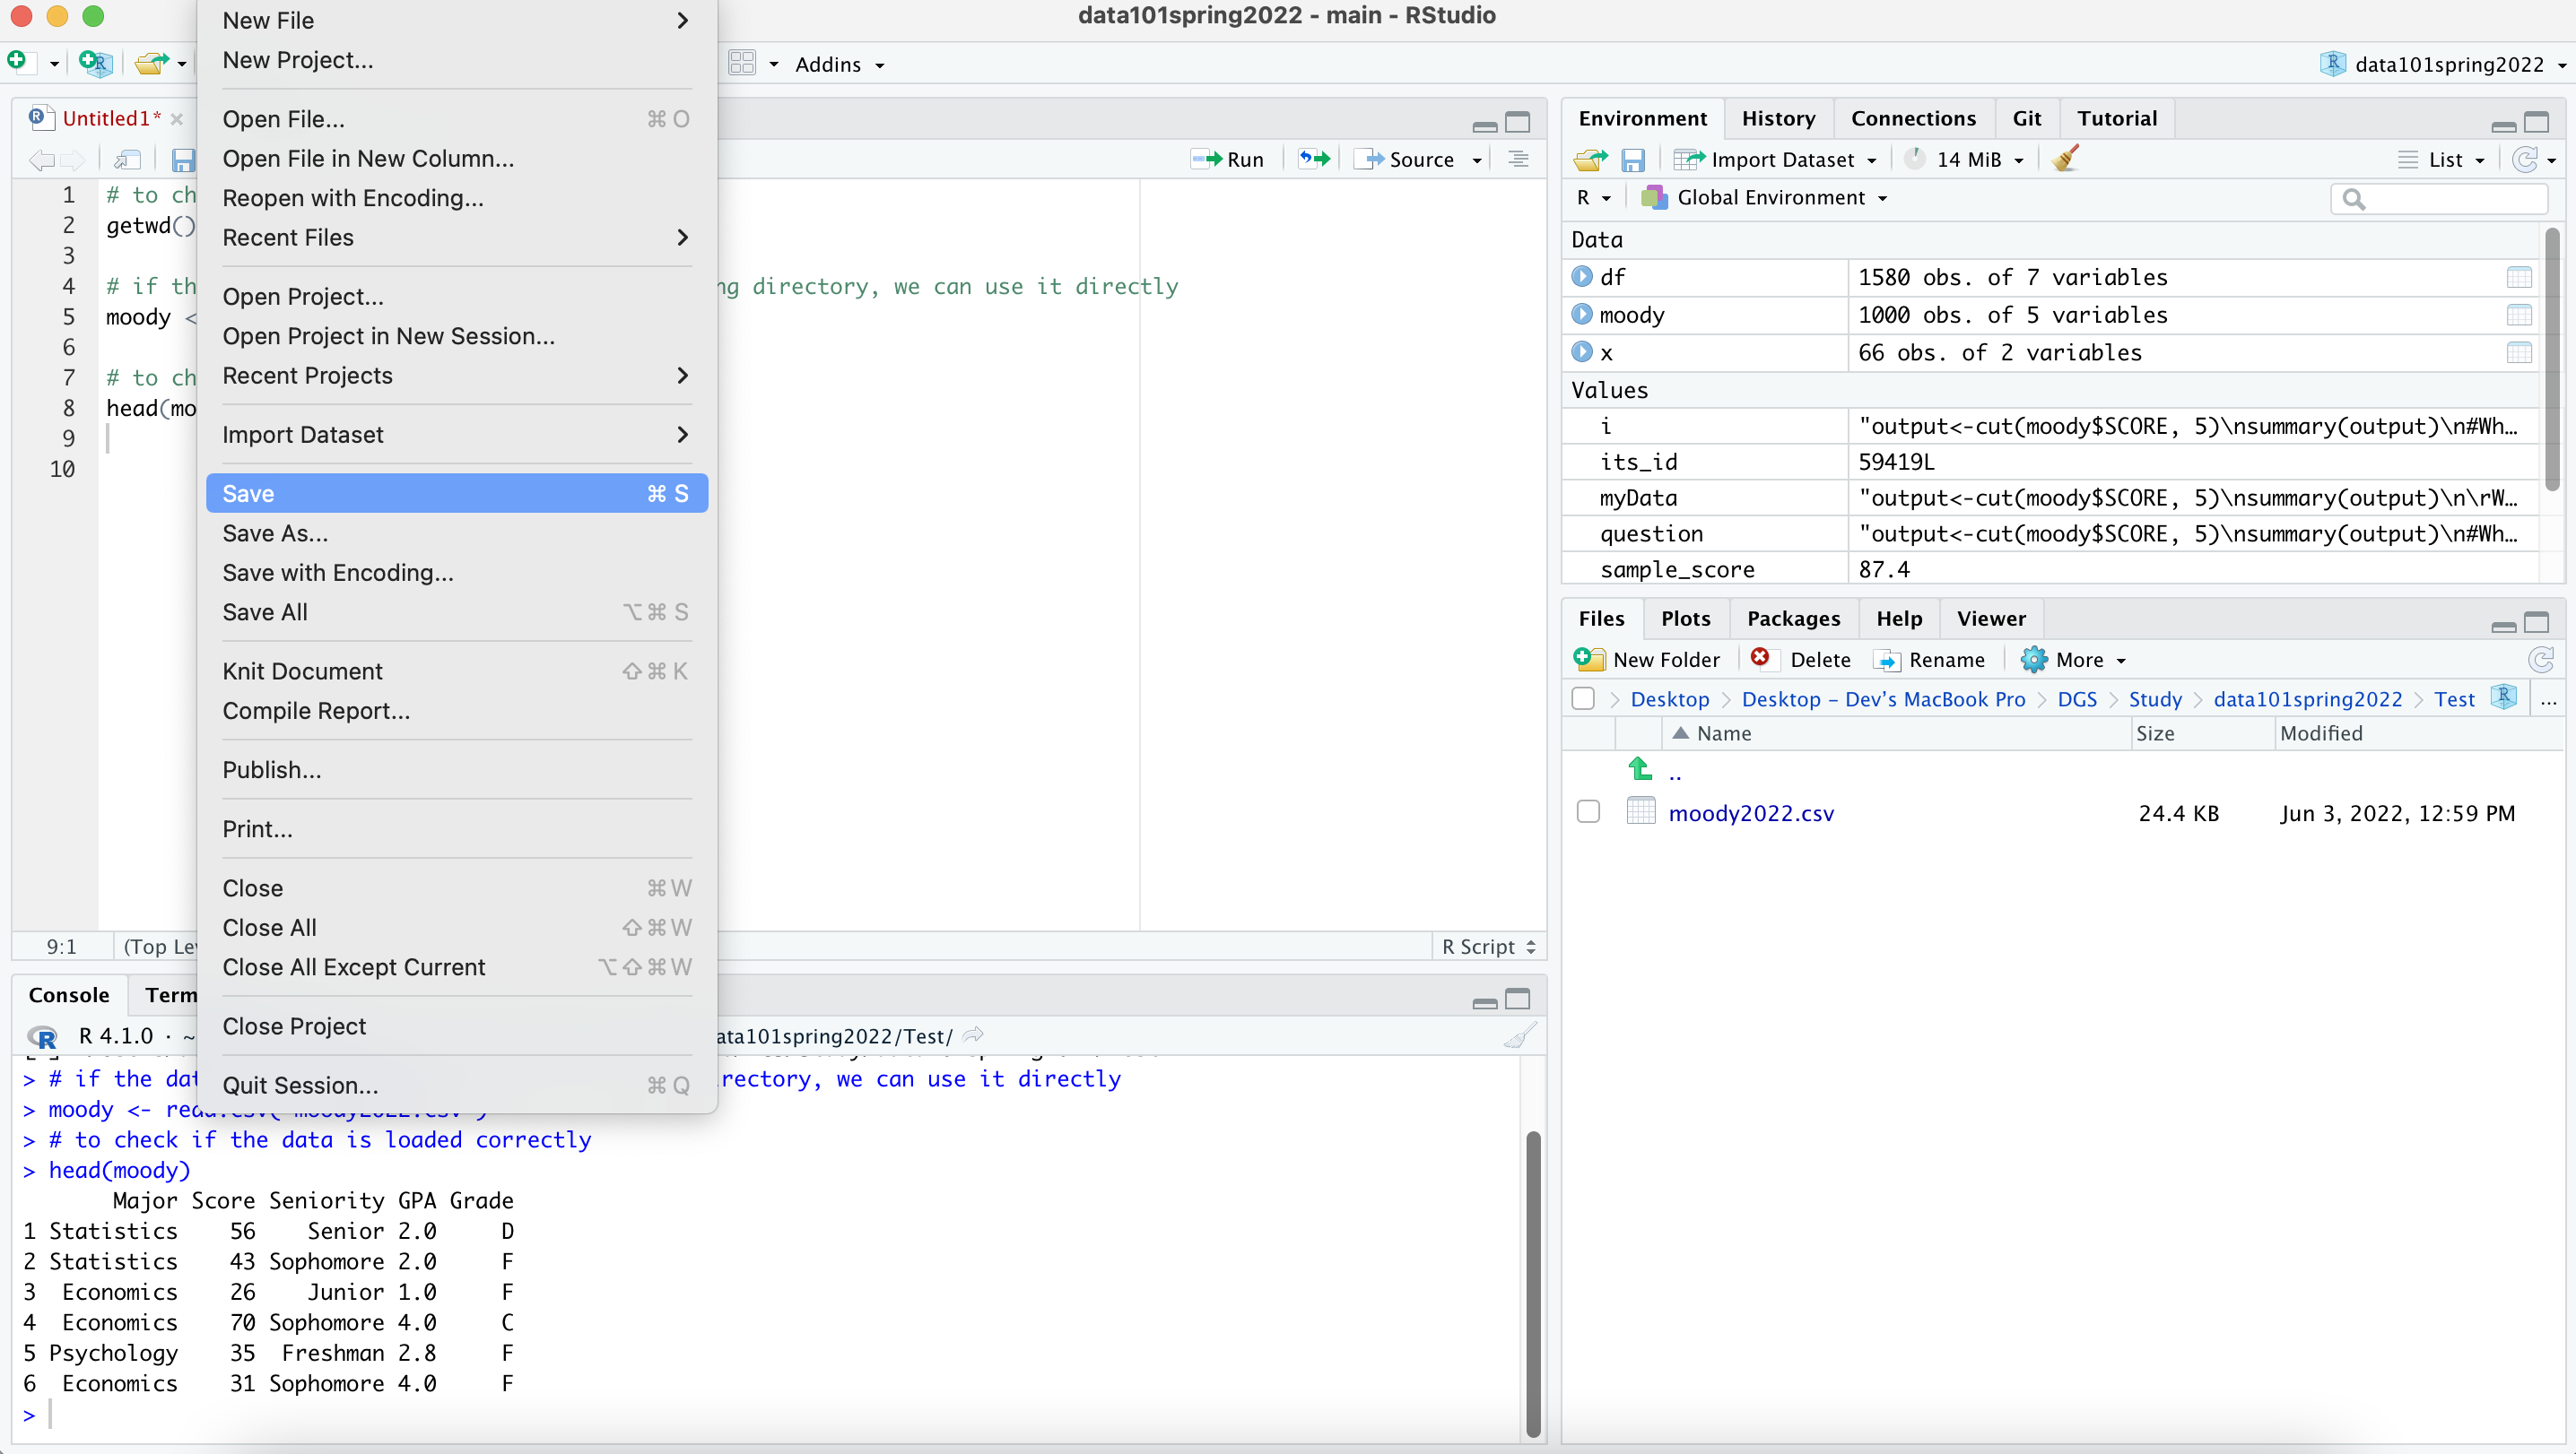Open the Global Environment dropdown
The image size is (2576, 1454).
coord(1769,198)
